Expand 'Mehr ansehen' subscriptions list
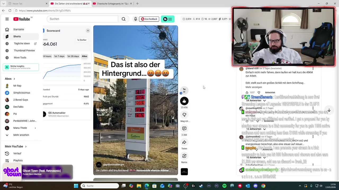Viewport: 339px width, 190px height. pos(21,135)
